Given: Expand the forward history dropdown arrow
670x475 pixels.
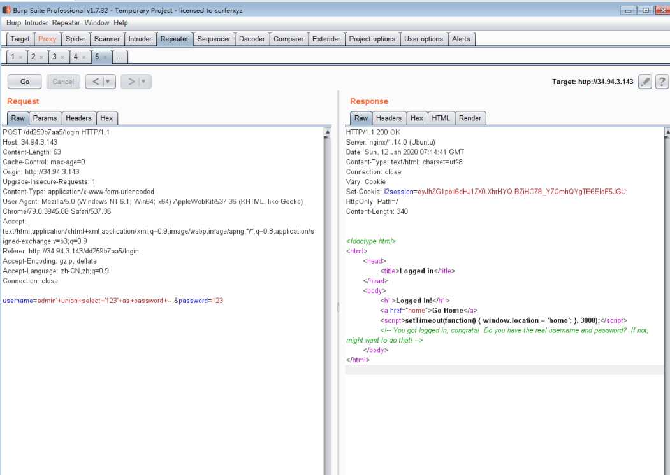Looking at the screenshot, I should point(145,82).
